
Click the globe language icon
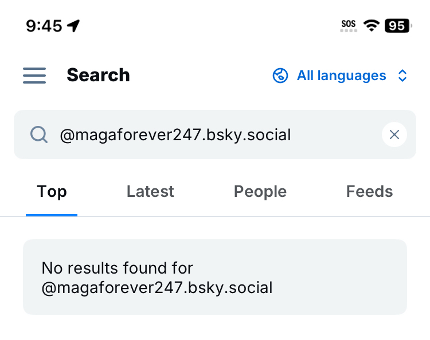pos(280,76)
